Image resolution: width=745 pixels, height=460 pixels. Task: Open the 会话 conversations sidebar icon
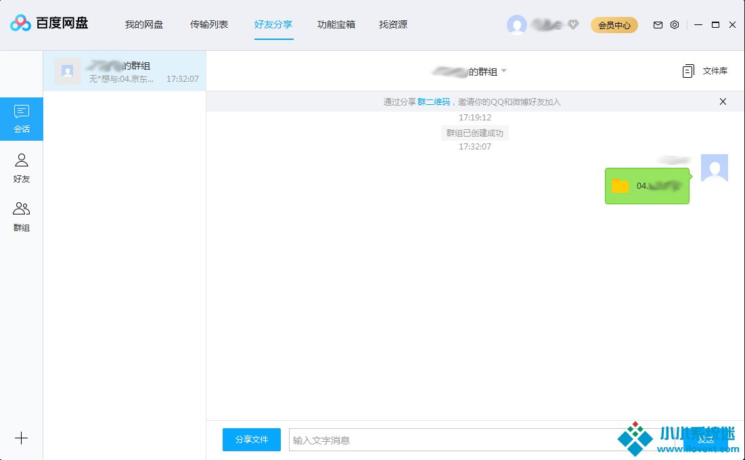click(22, 118)
